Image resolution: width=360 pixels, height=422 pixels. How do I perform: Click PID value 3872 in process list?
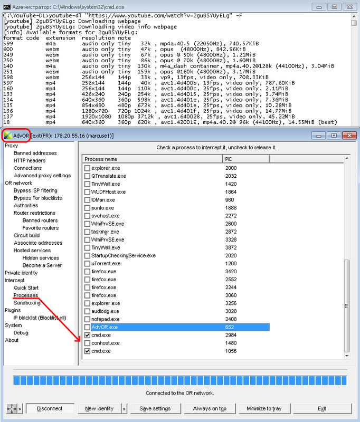[x=231, y=247]
